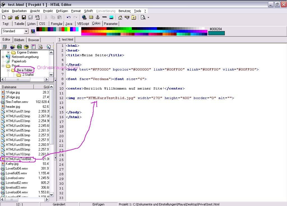The height and width of the screenshot is (206, 287).
Task: Open the color grid picker icon beside Standard
Action: [33, 31]
